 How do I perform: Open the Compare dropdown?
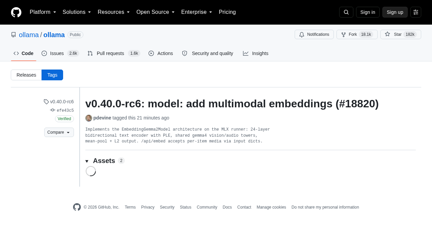tap(59, 132)
